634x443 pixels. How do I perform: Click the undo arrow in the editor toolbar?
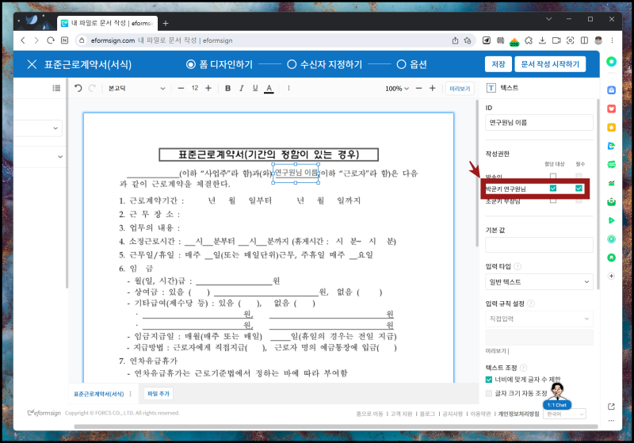click(x=78, y=88)
